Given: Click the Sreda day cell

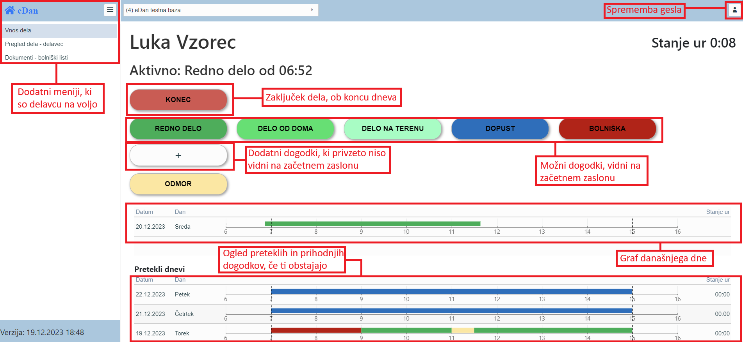Looking at the screenshot, I should point(183,227).
